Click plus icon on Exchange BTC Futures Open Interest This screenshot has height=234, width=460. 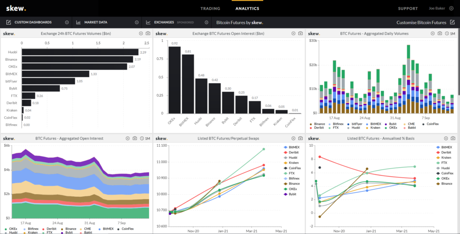click(293, 33)
